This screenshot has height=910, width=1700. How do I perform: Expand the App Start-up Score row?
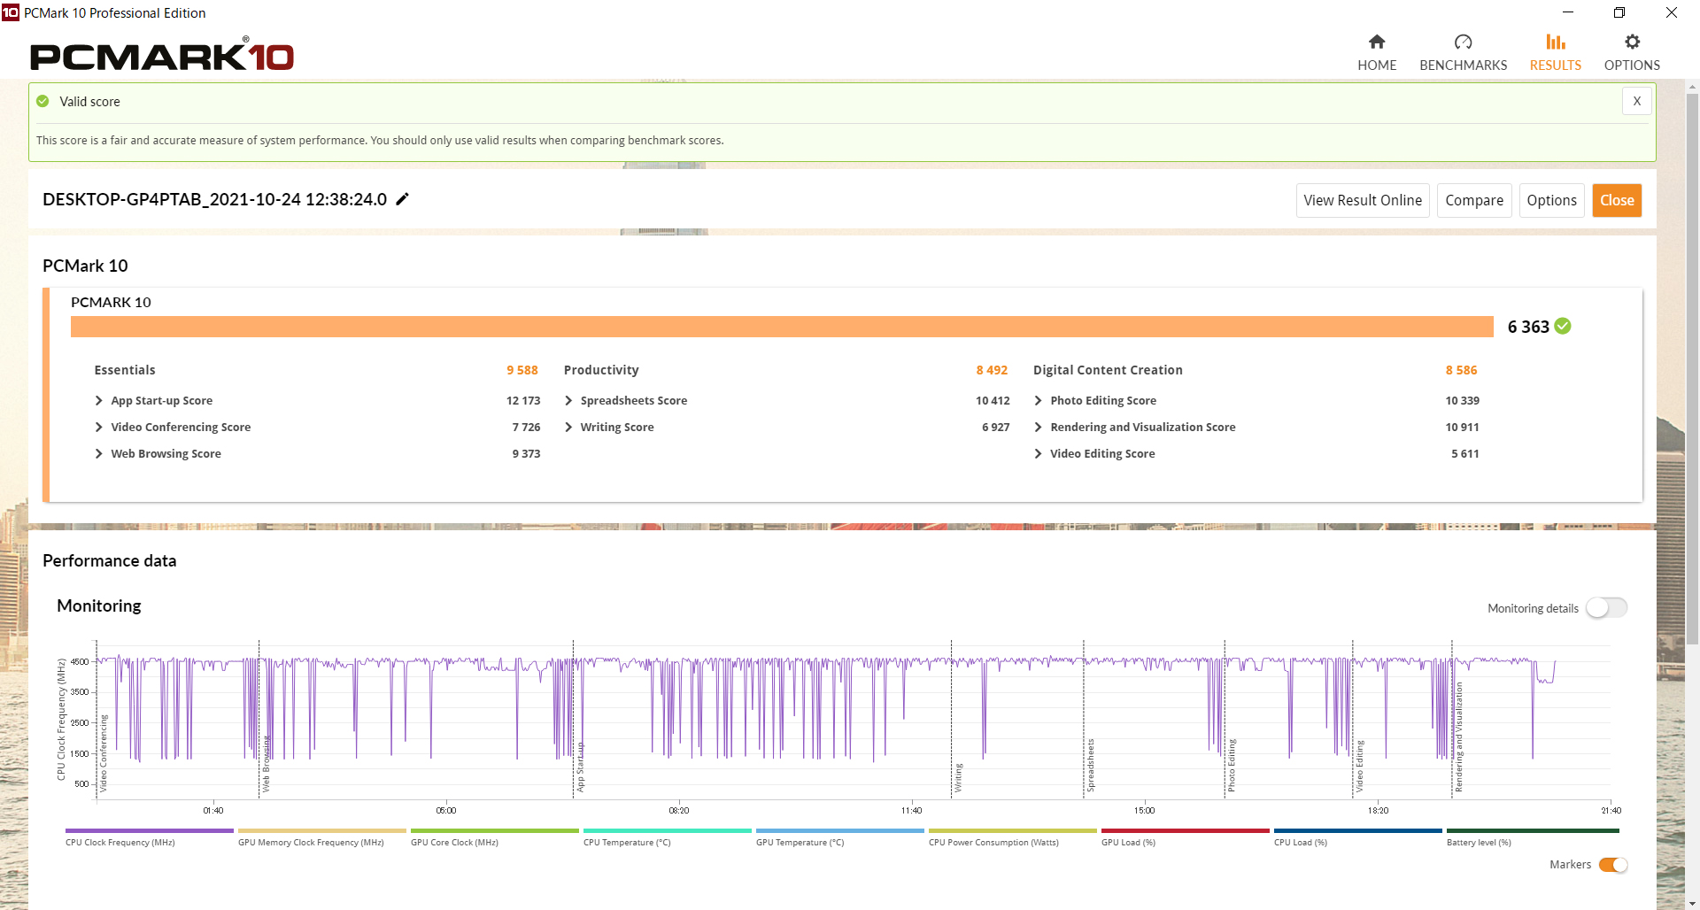pos(99,401)
